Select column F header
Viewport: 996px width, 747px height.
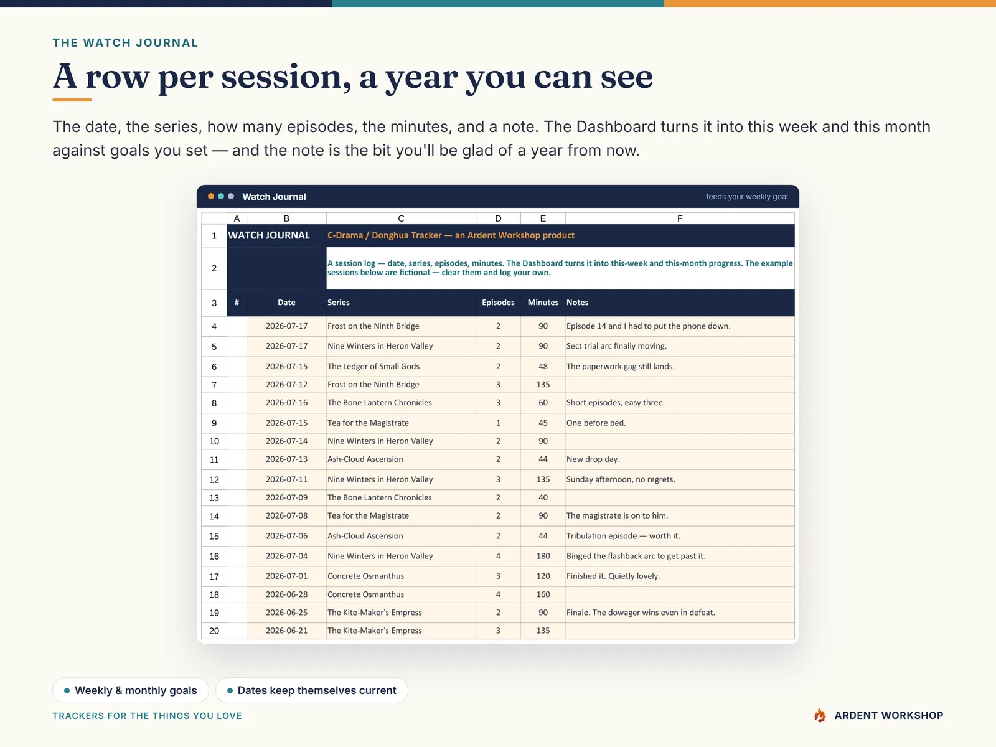pyautogui.click(x=680, y=218)
